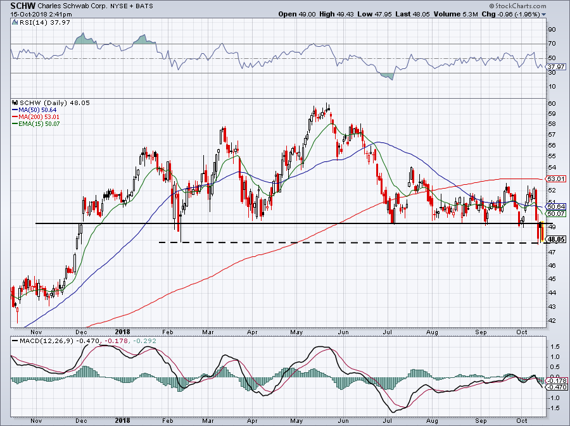Click the -1.5 value on MACD axis
Screen dimensions: 570x426
(554, 408)
